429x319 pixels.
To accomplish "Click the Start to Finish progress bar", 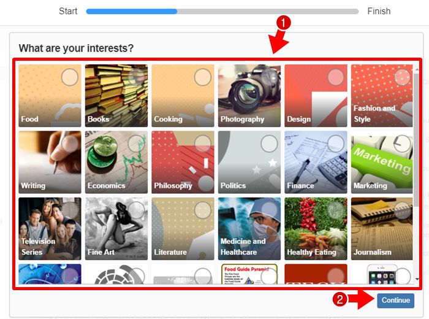I will click(x=222, y=11).
